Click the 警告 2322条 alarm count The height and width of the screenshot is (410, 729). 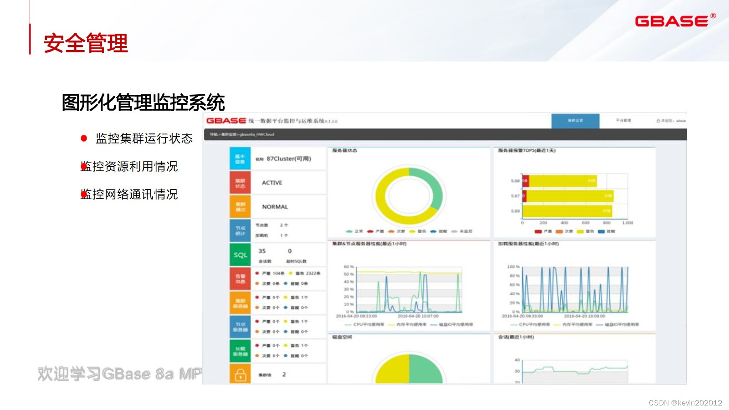(x=305, y=273)
